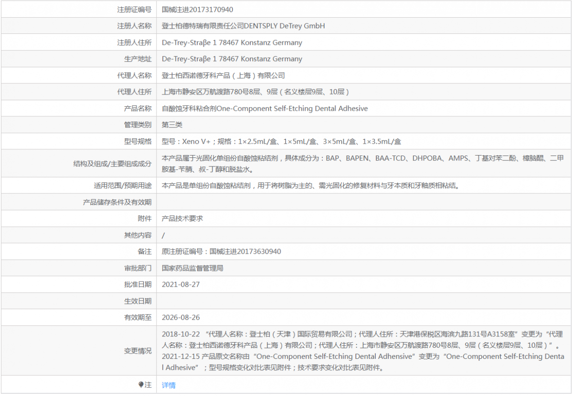Select the 第三类 category value

pos(172,125)
